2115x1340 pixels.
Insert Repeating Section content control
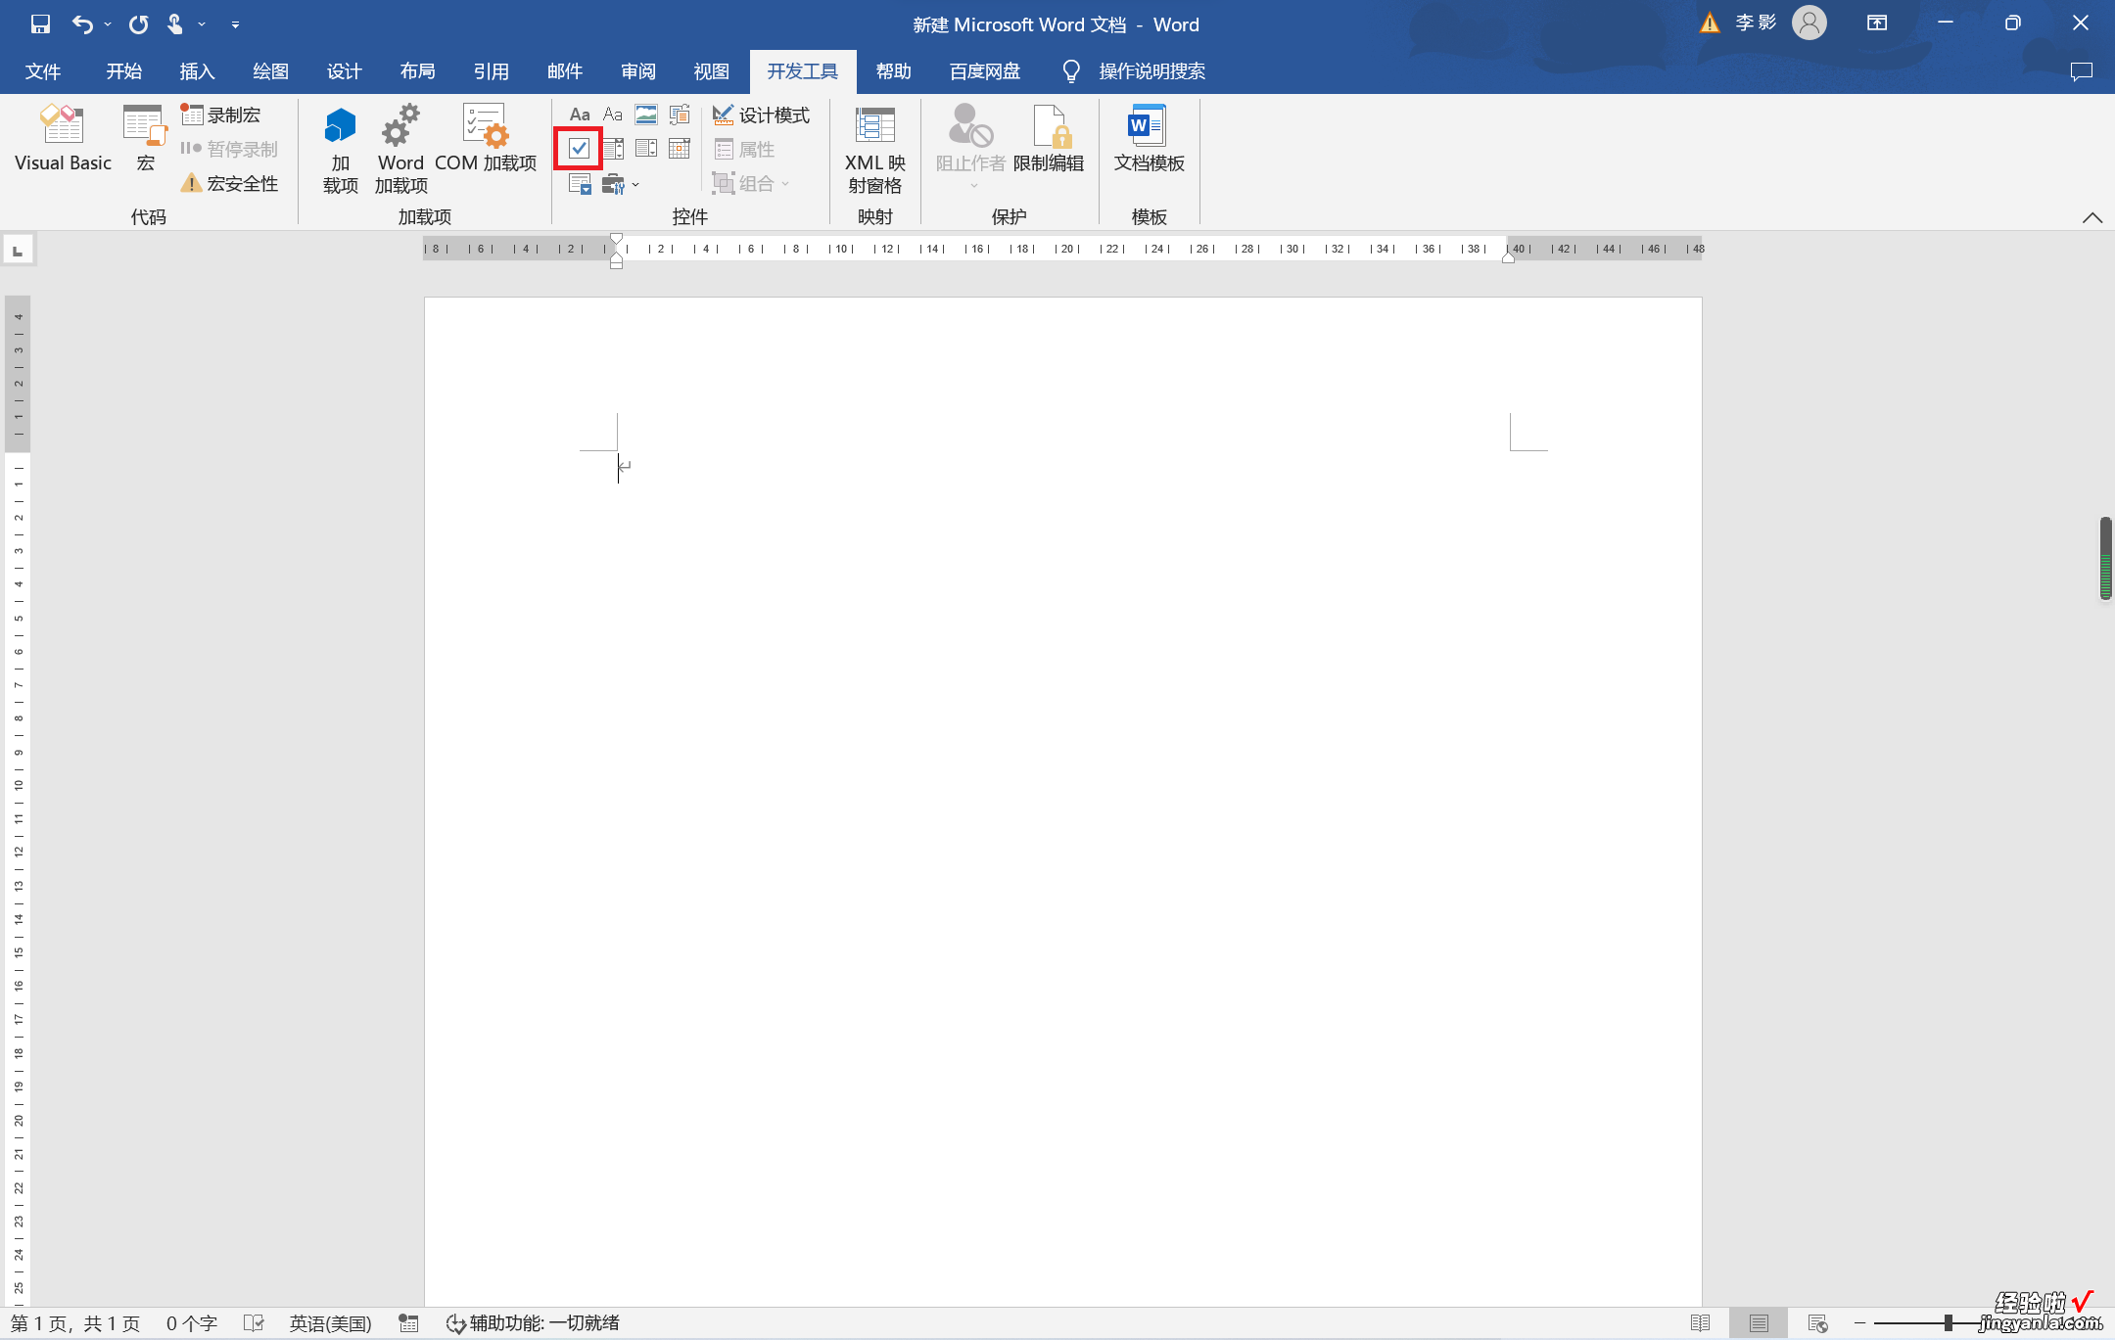click(x=580, y=183)
